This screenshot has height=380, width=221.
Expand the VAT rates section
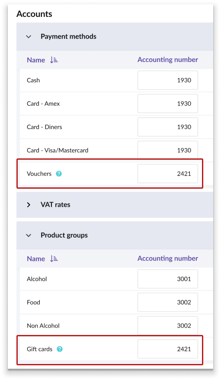click(x=29, y=205)
